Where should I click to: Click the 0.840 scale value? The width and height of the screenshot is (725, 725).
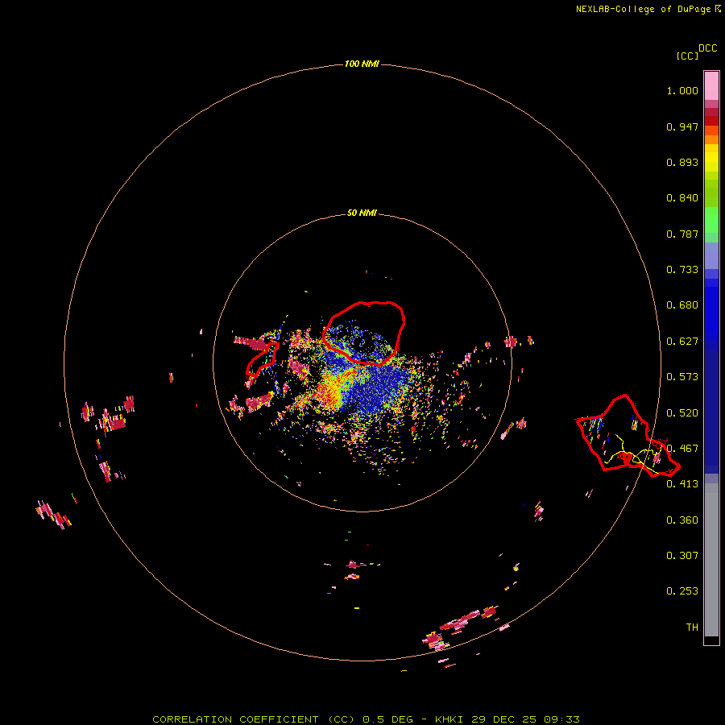[682, 198]
